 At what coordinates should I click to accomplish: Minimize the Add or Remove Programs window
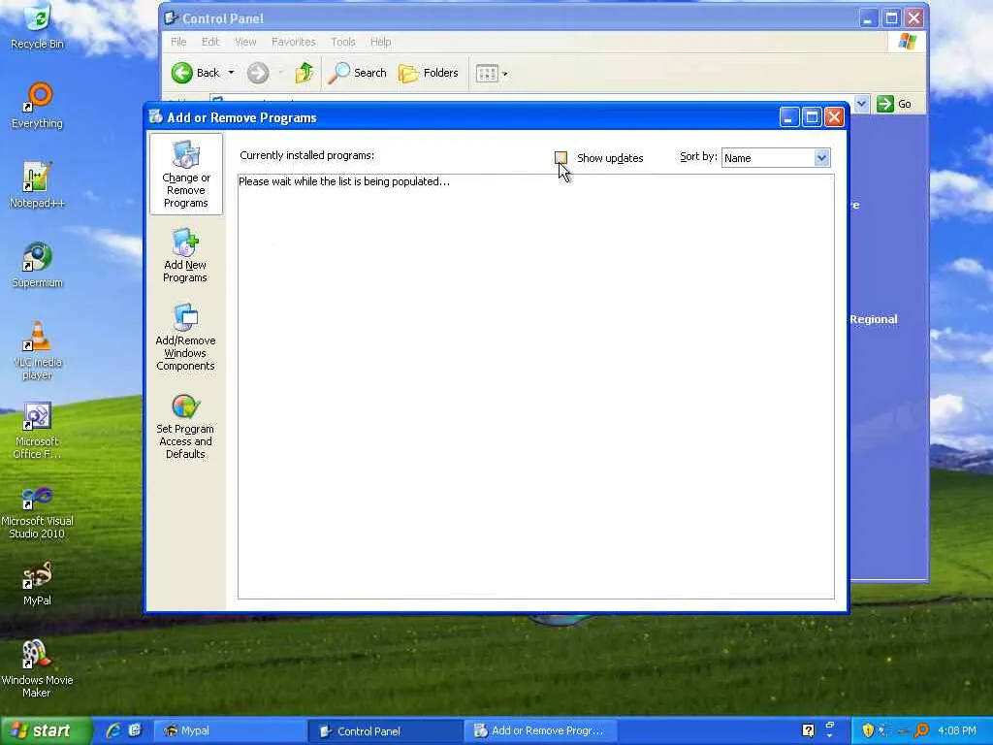789,117
